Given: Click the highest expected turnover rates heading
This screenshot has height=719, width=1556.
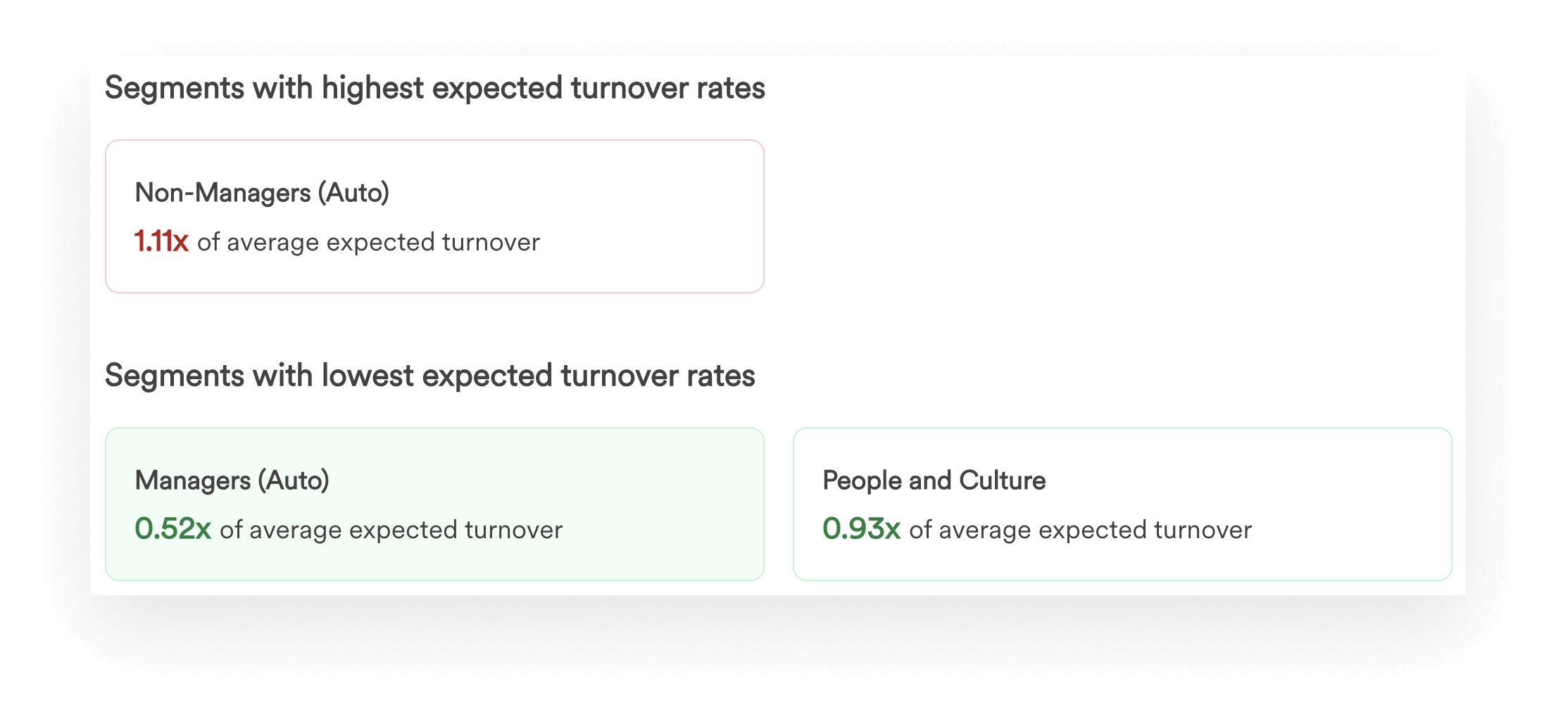Looking at the screenshot, I should (435, 89).
